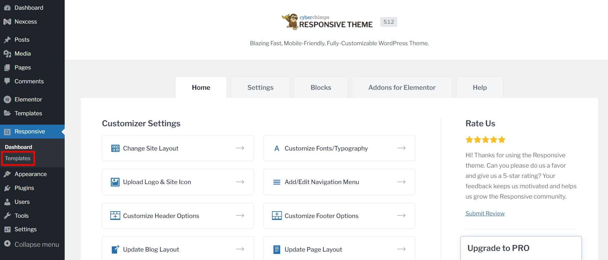The height and width of the screenshot is (260, 608).
Task: Click the 5.1.2 version badge
Action: coord(389,22)
